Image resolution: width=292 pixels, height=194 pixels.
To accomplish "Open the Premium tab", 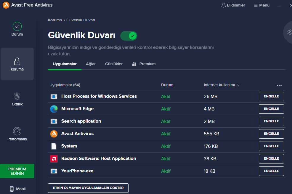I will coord(144,64).
